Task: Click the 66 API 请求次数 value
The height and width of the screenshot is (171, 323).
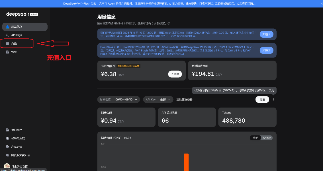Action: (165, 121)
